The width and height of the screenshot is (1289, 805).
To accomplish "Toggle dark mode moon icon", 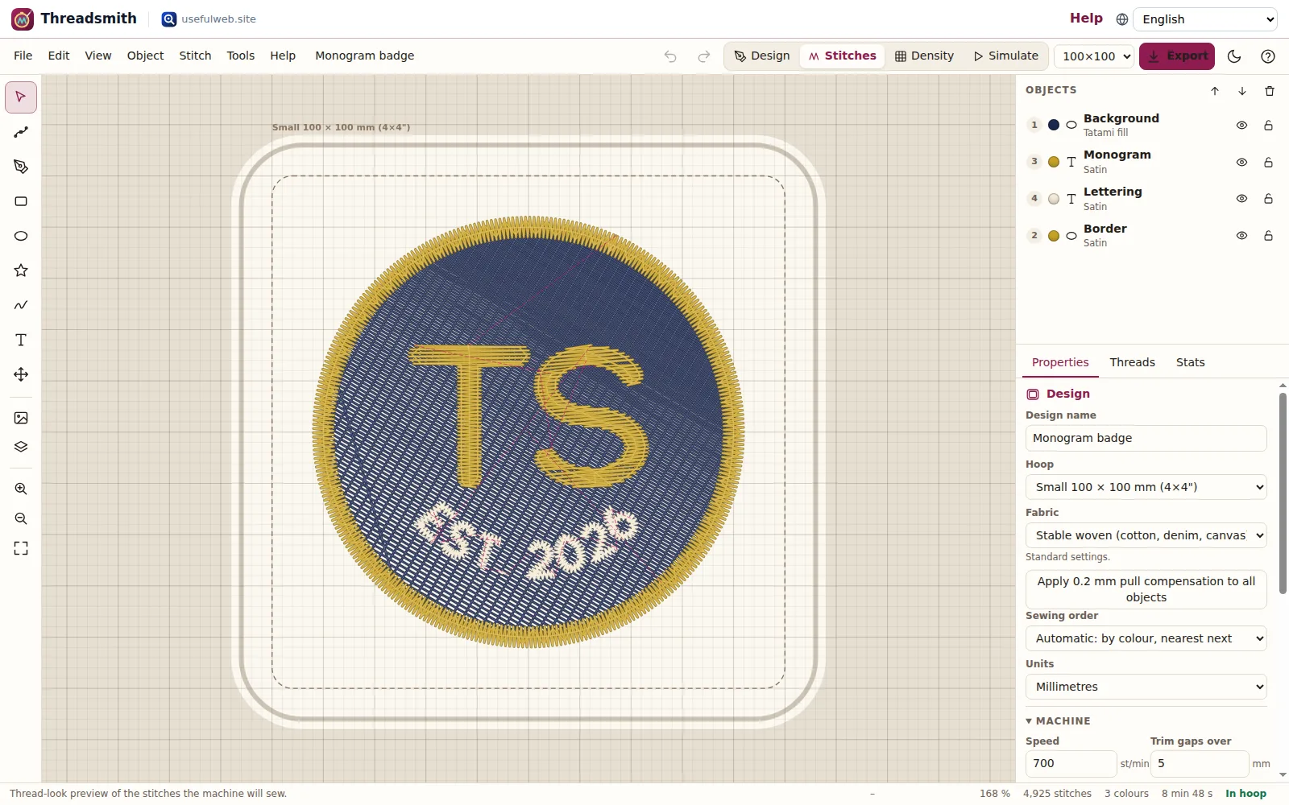I will pyautogui.click(x=1234, y=56).
